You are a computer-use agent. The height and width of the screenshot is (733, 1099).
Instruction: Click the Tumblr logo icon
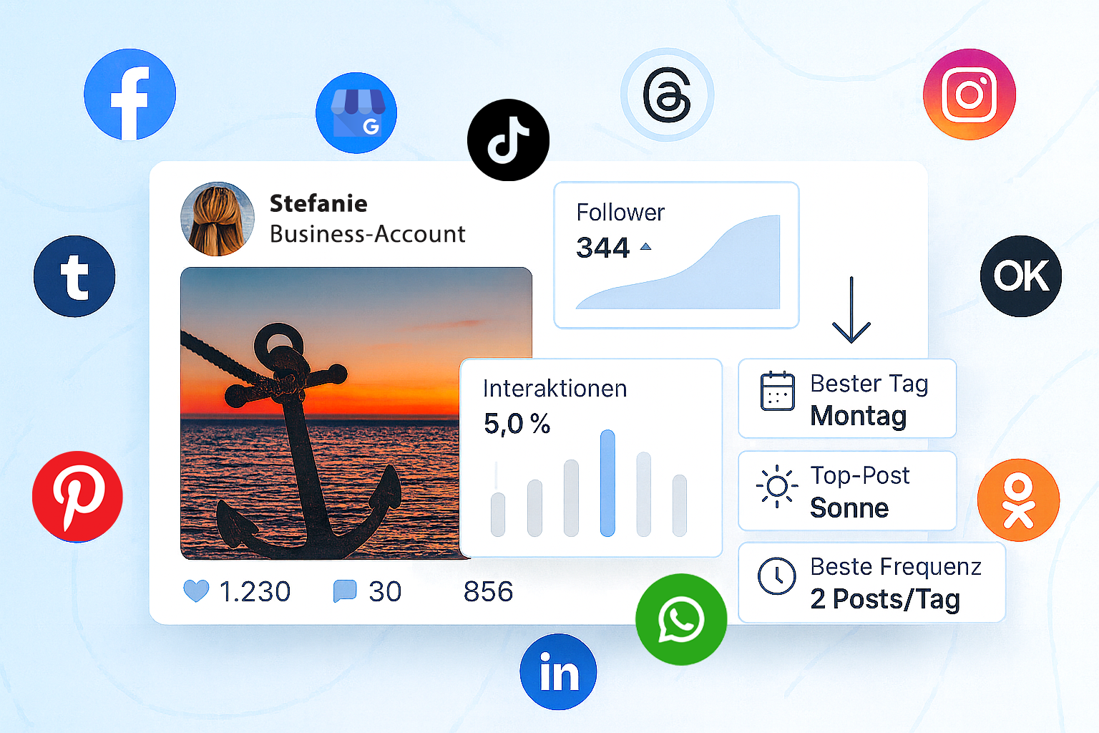pos(74,276)
